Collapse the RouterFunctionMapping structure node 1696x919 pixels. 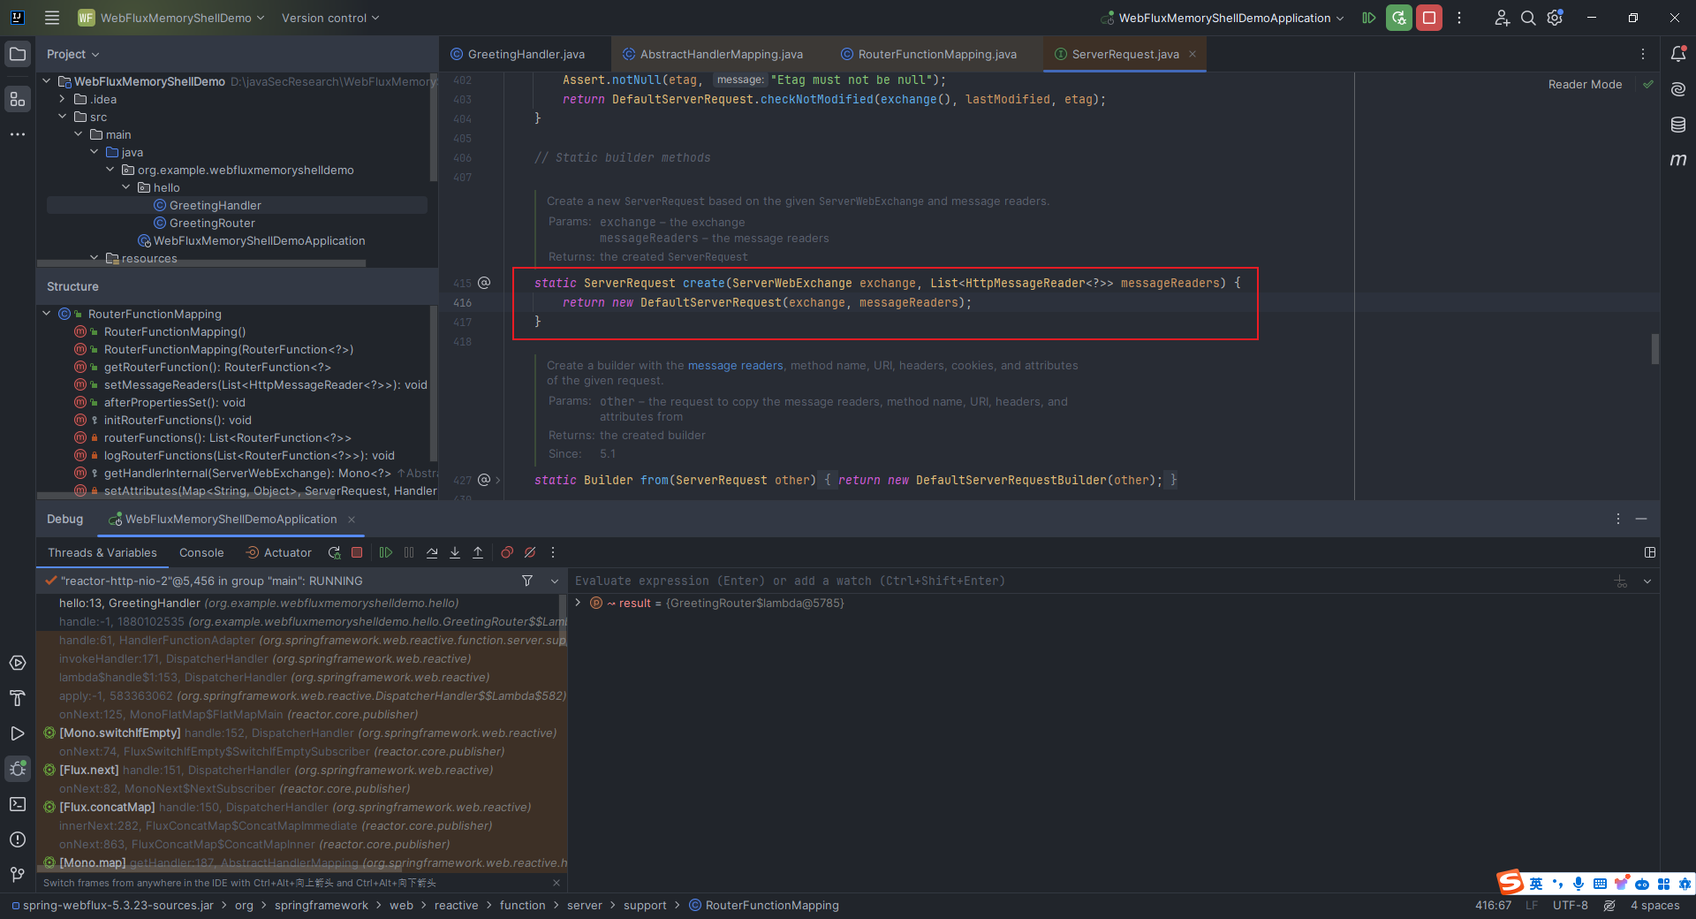pyautogui.click(x=47, y=314)
